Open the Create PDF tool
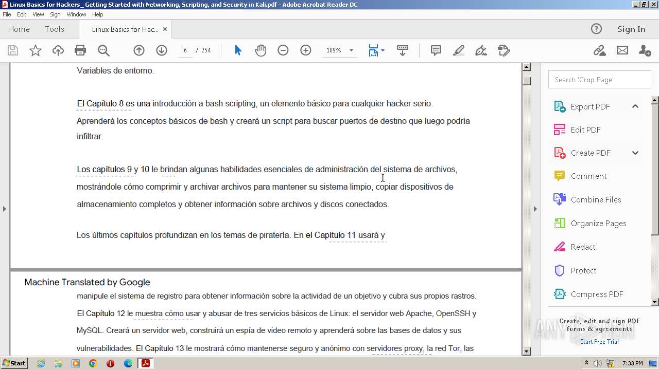This screenshot has height=370, width=659. (x=591, y=153)
